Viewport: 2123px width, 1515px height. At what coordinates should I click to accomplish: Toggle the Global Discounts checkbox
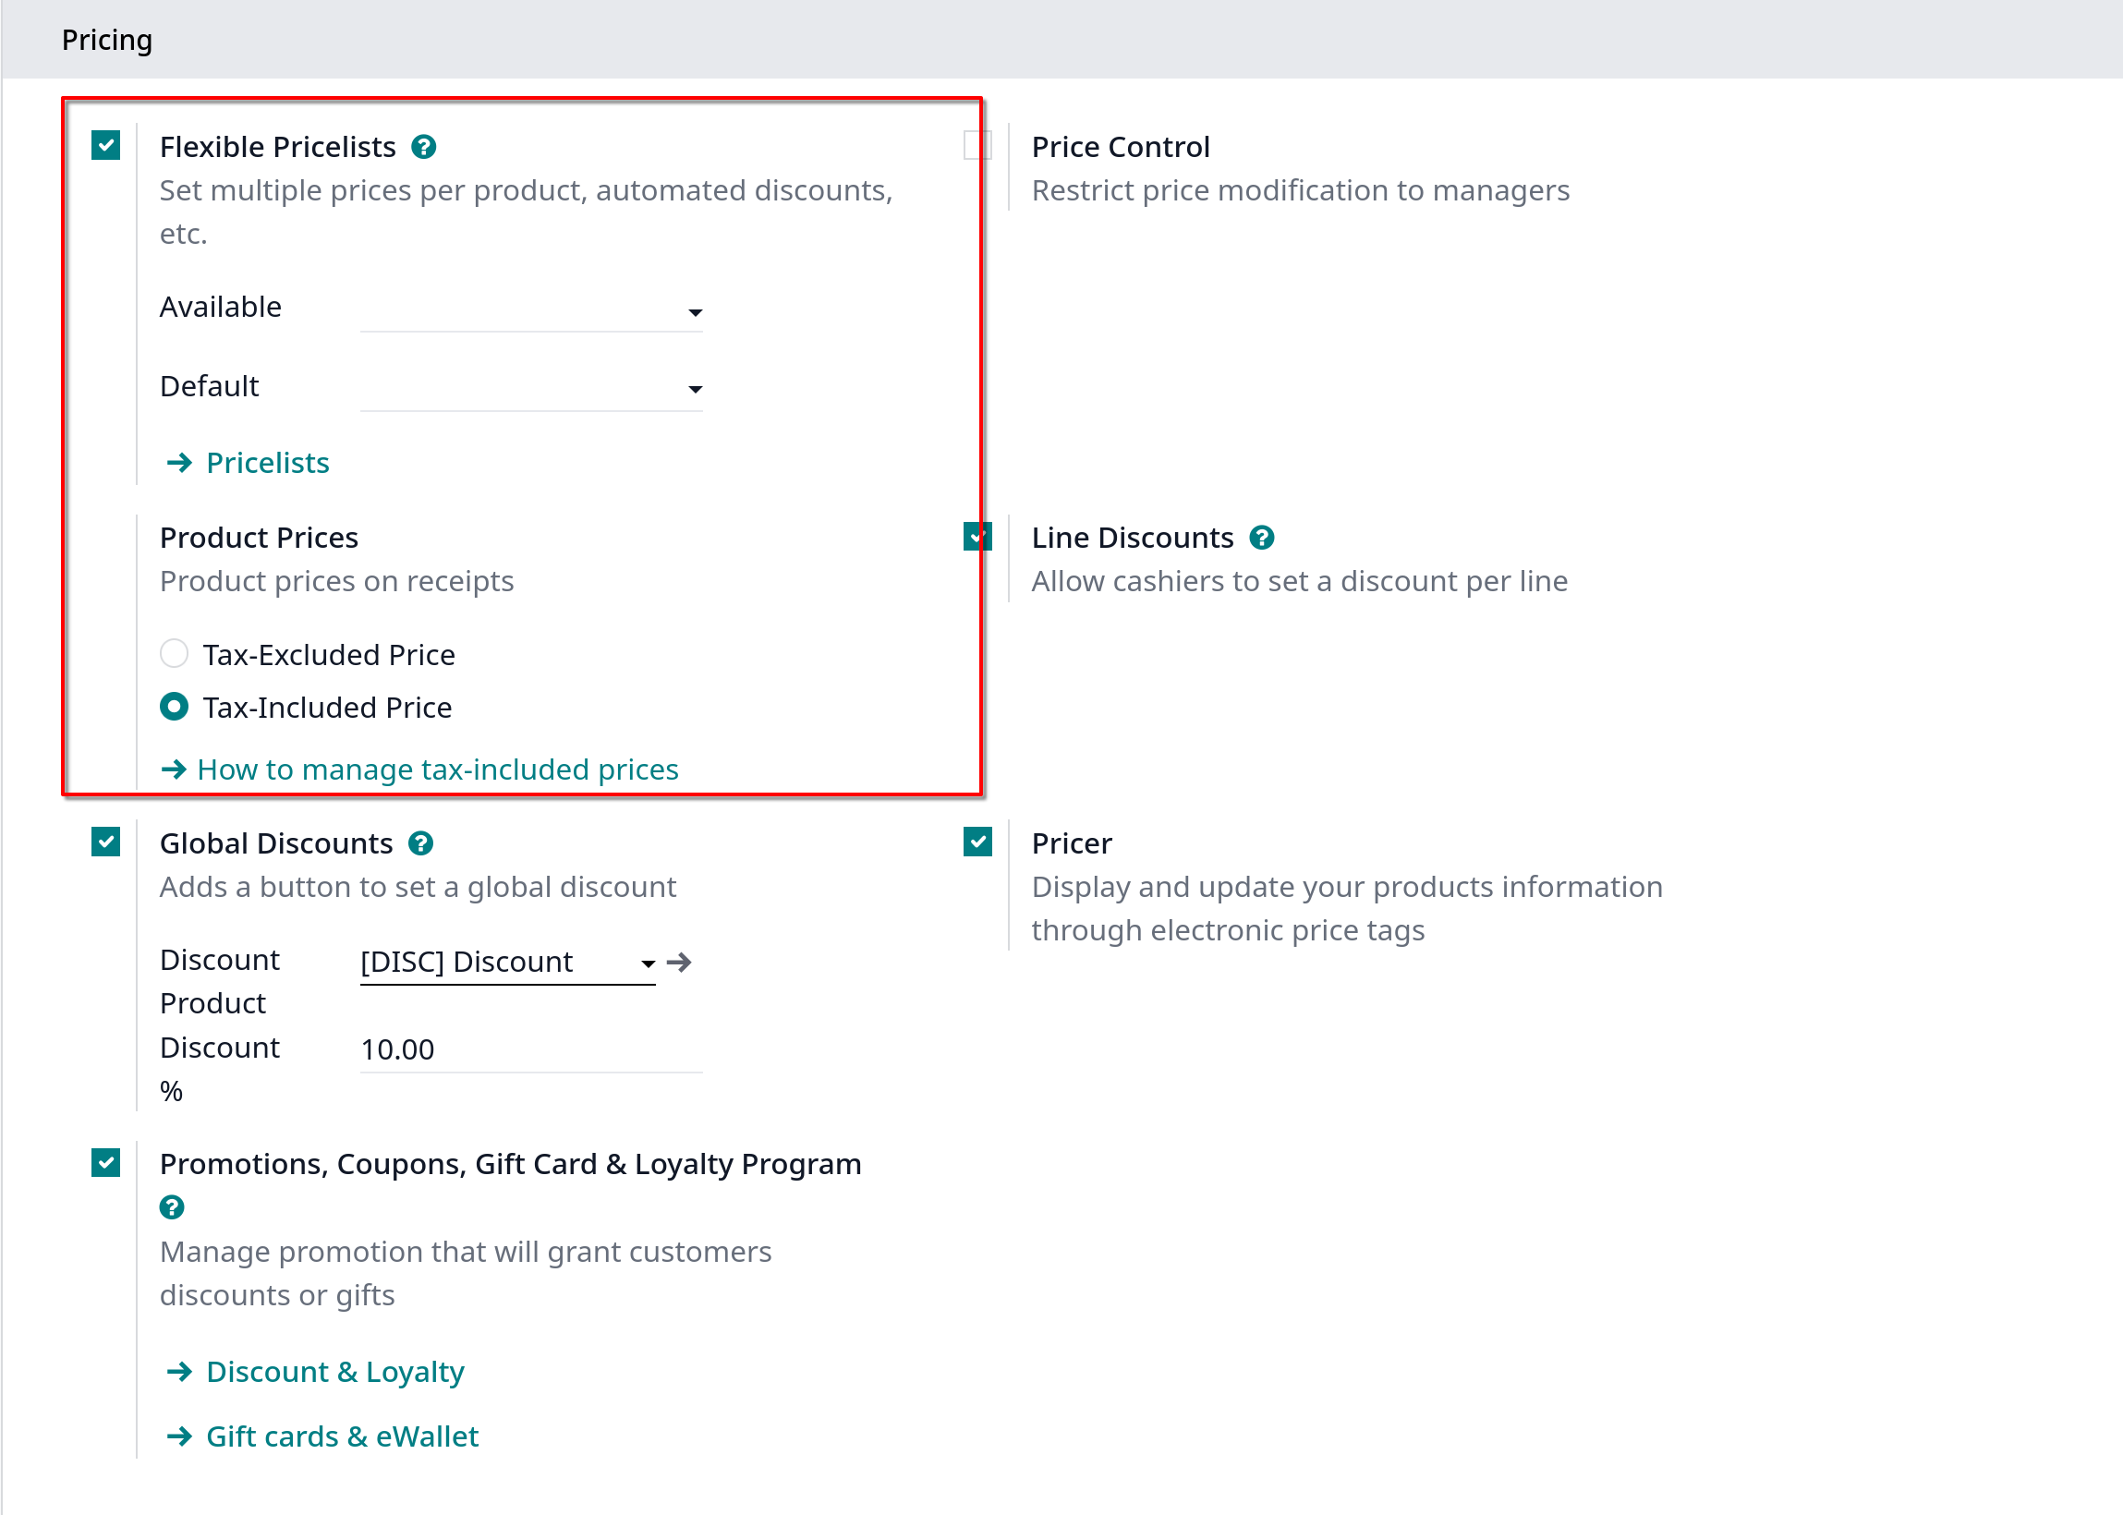[105, 842]
